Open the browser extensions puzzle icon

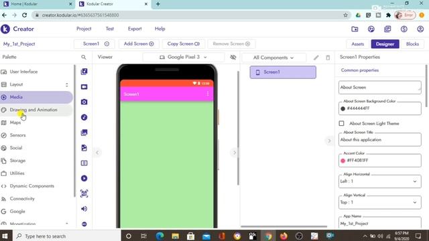388,15
